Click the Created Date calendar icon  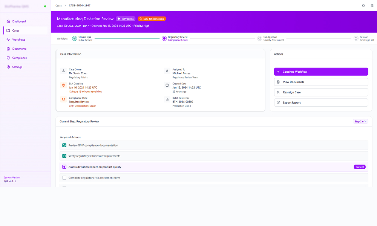pyautogui.click(x=167, y=86)
